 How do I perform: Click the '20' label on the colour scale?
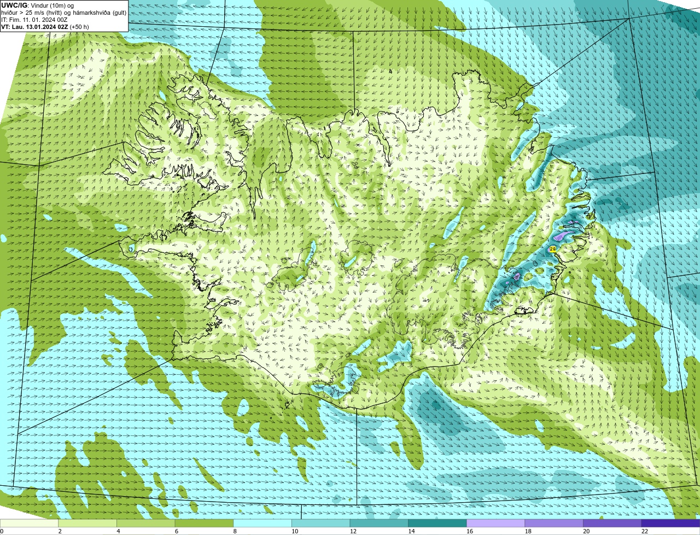[586, 531]
